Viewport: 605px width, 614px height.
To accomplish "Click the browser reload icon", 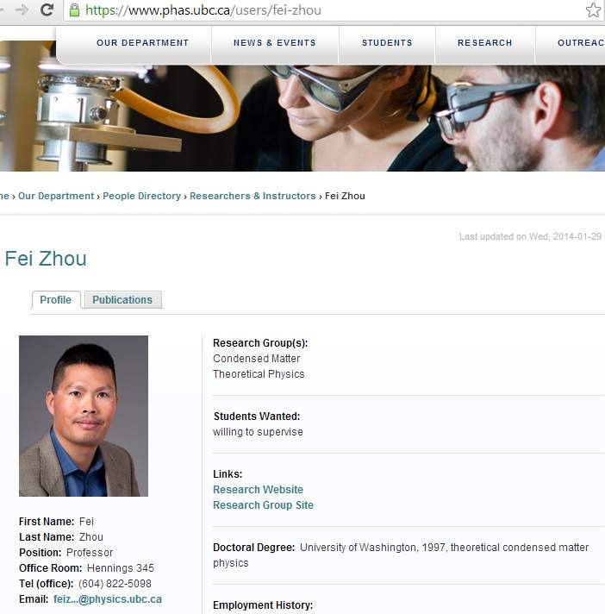I will point(47,9).
